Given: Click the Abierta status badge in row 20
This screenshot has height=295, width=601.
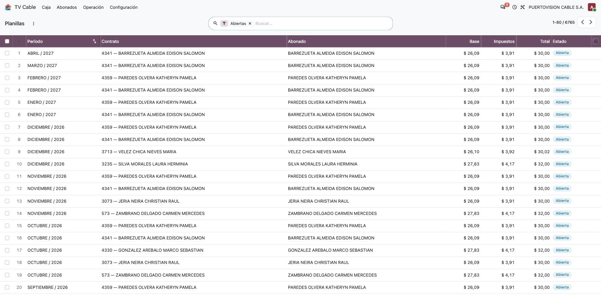Looking at the screenshot, I should pos(562,287).
